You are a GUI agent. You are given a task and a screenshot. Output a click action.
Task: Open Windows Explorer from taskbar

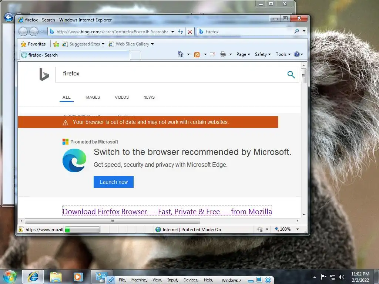click(x=56, y=277)
